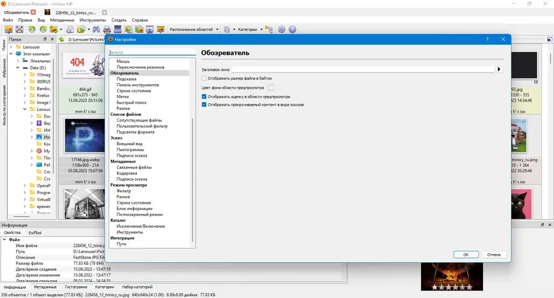Click the fullscreen toolbar icon

(19, 30)
